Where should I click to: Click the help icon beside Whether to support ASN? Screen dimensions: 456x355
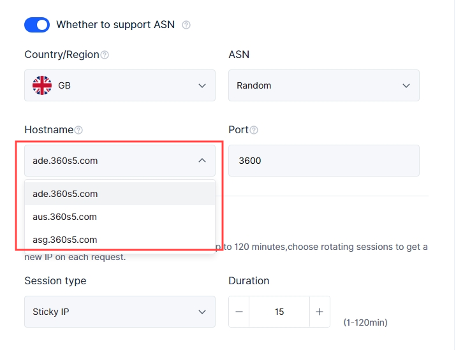pos(186,25)
